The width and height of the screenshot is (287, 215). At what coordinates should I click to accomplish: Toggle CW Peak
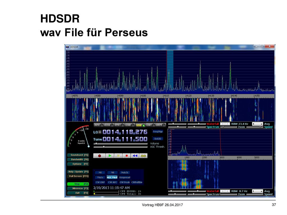tap(125, 182)
